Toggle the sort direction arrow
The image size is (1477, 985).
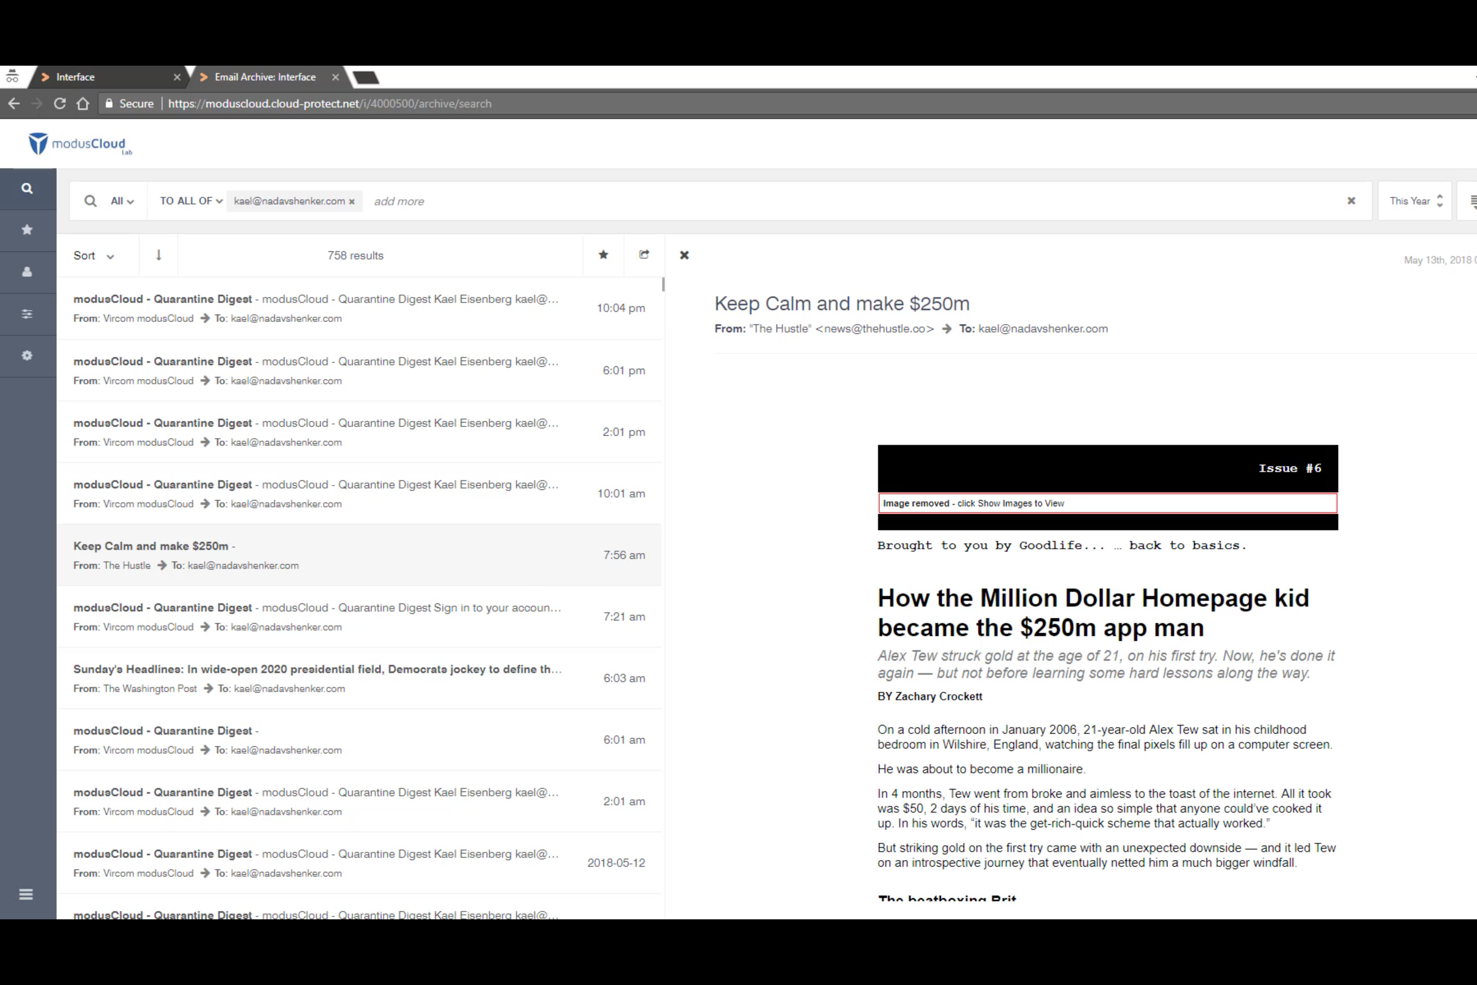coord(158,255)
